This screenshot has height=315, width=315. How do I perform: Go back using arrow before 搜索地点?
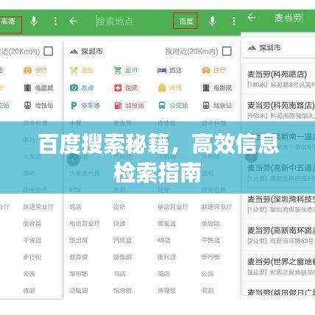[x=74, y=21]
